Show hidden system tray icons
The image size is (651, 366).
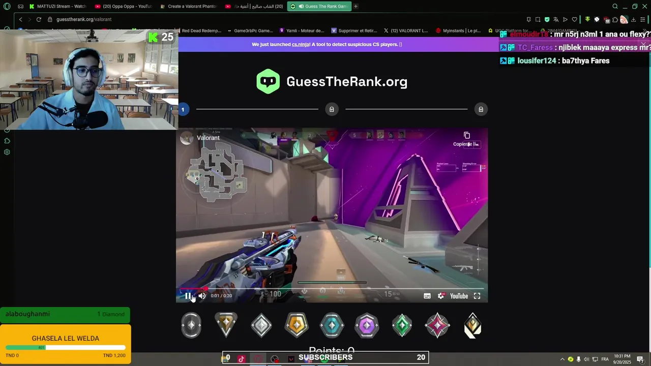[562, 359]
